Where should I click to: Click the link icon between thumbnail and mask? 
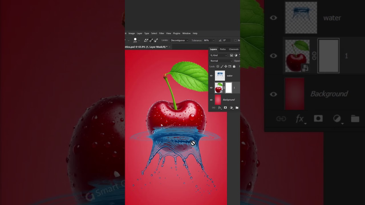click(x=224, y=88)
